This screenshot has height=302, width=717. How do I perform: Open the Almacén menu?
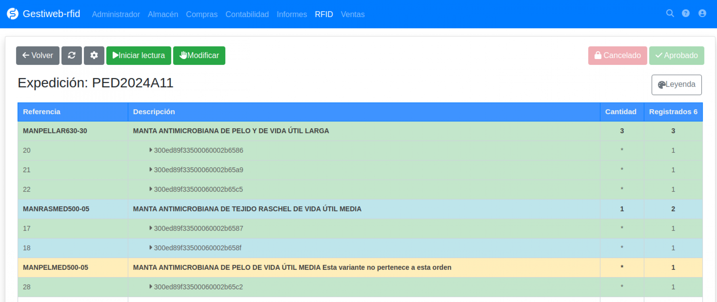point(163,14)
